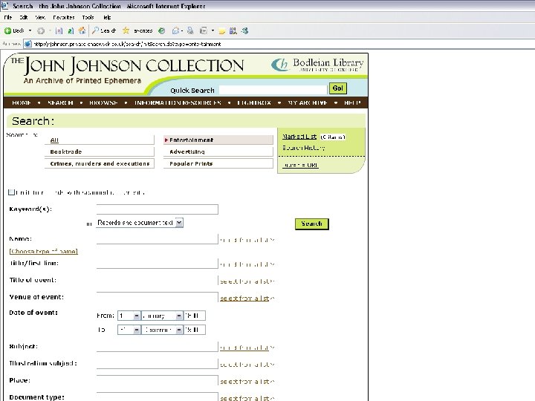
Task: Click the From year input field
Action: point(195,316)
